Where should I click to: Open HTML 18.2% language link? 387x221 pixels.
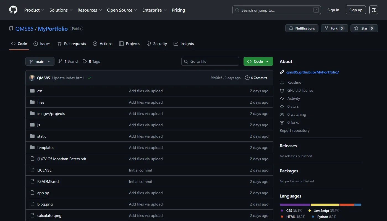(x=293, y=217)
